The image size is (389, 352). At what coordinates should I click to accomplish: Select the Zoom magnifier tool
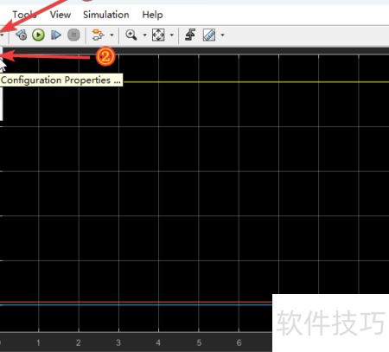pos(131,35)
